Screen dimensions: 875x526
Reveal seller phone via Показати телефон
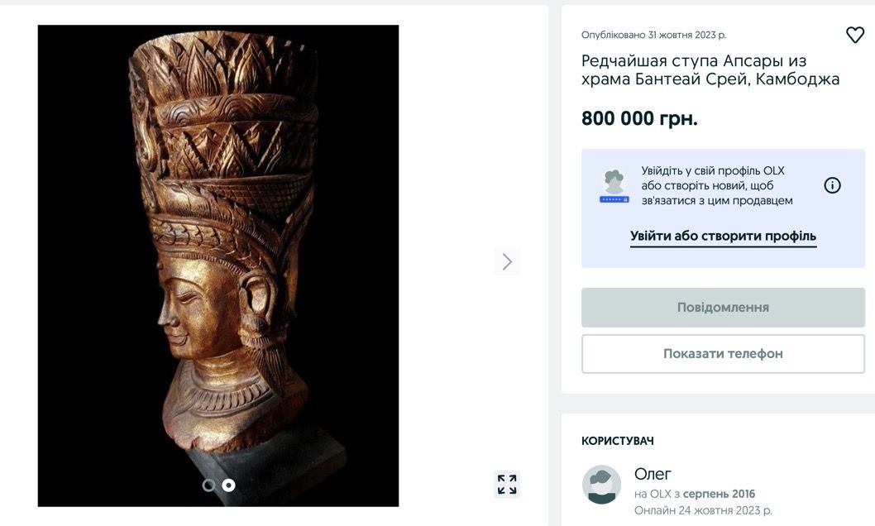pos(723,353)
